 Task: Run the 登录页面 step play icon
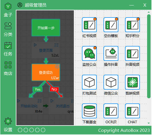35,45
